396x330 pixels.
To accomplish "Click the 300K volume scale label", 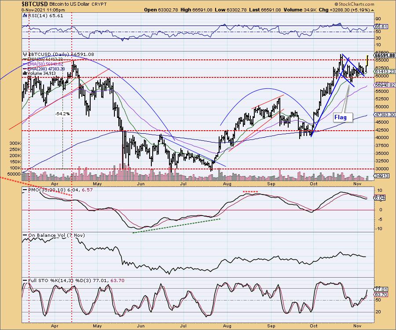I will tap(15, 143).
